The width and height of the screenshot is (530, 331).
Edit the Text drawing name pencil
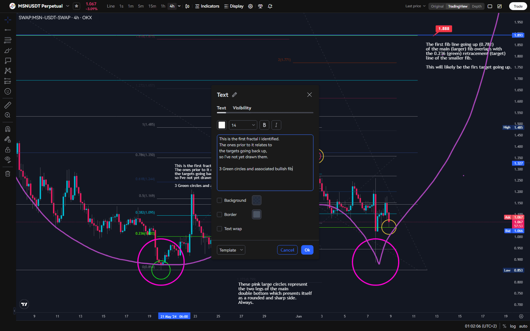coord(234,95)
